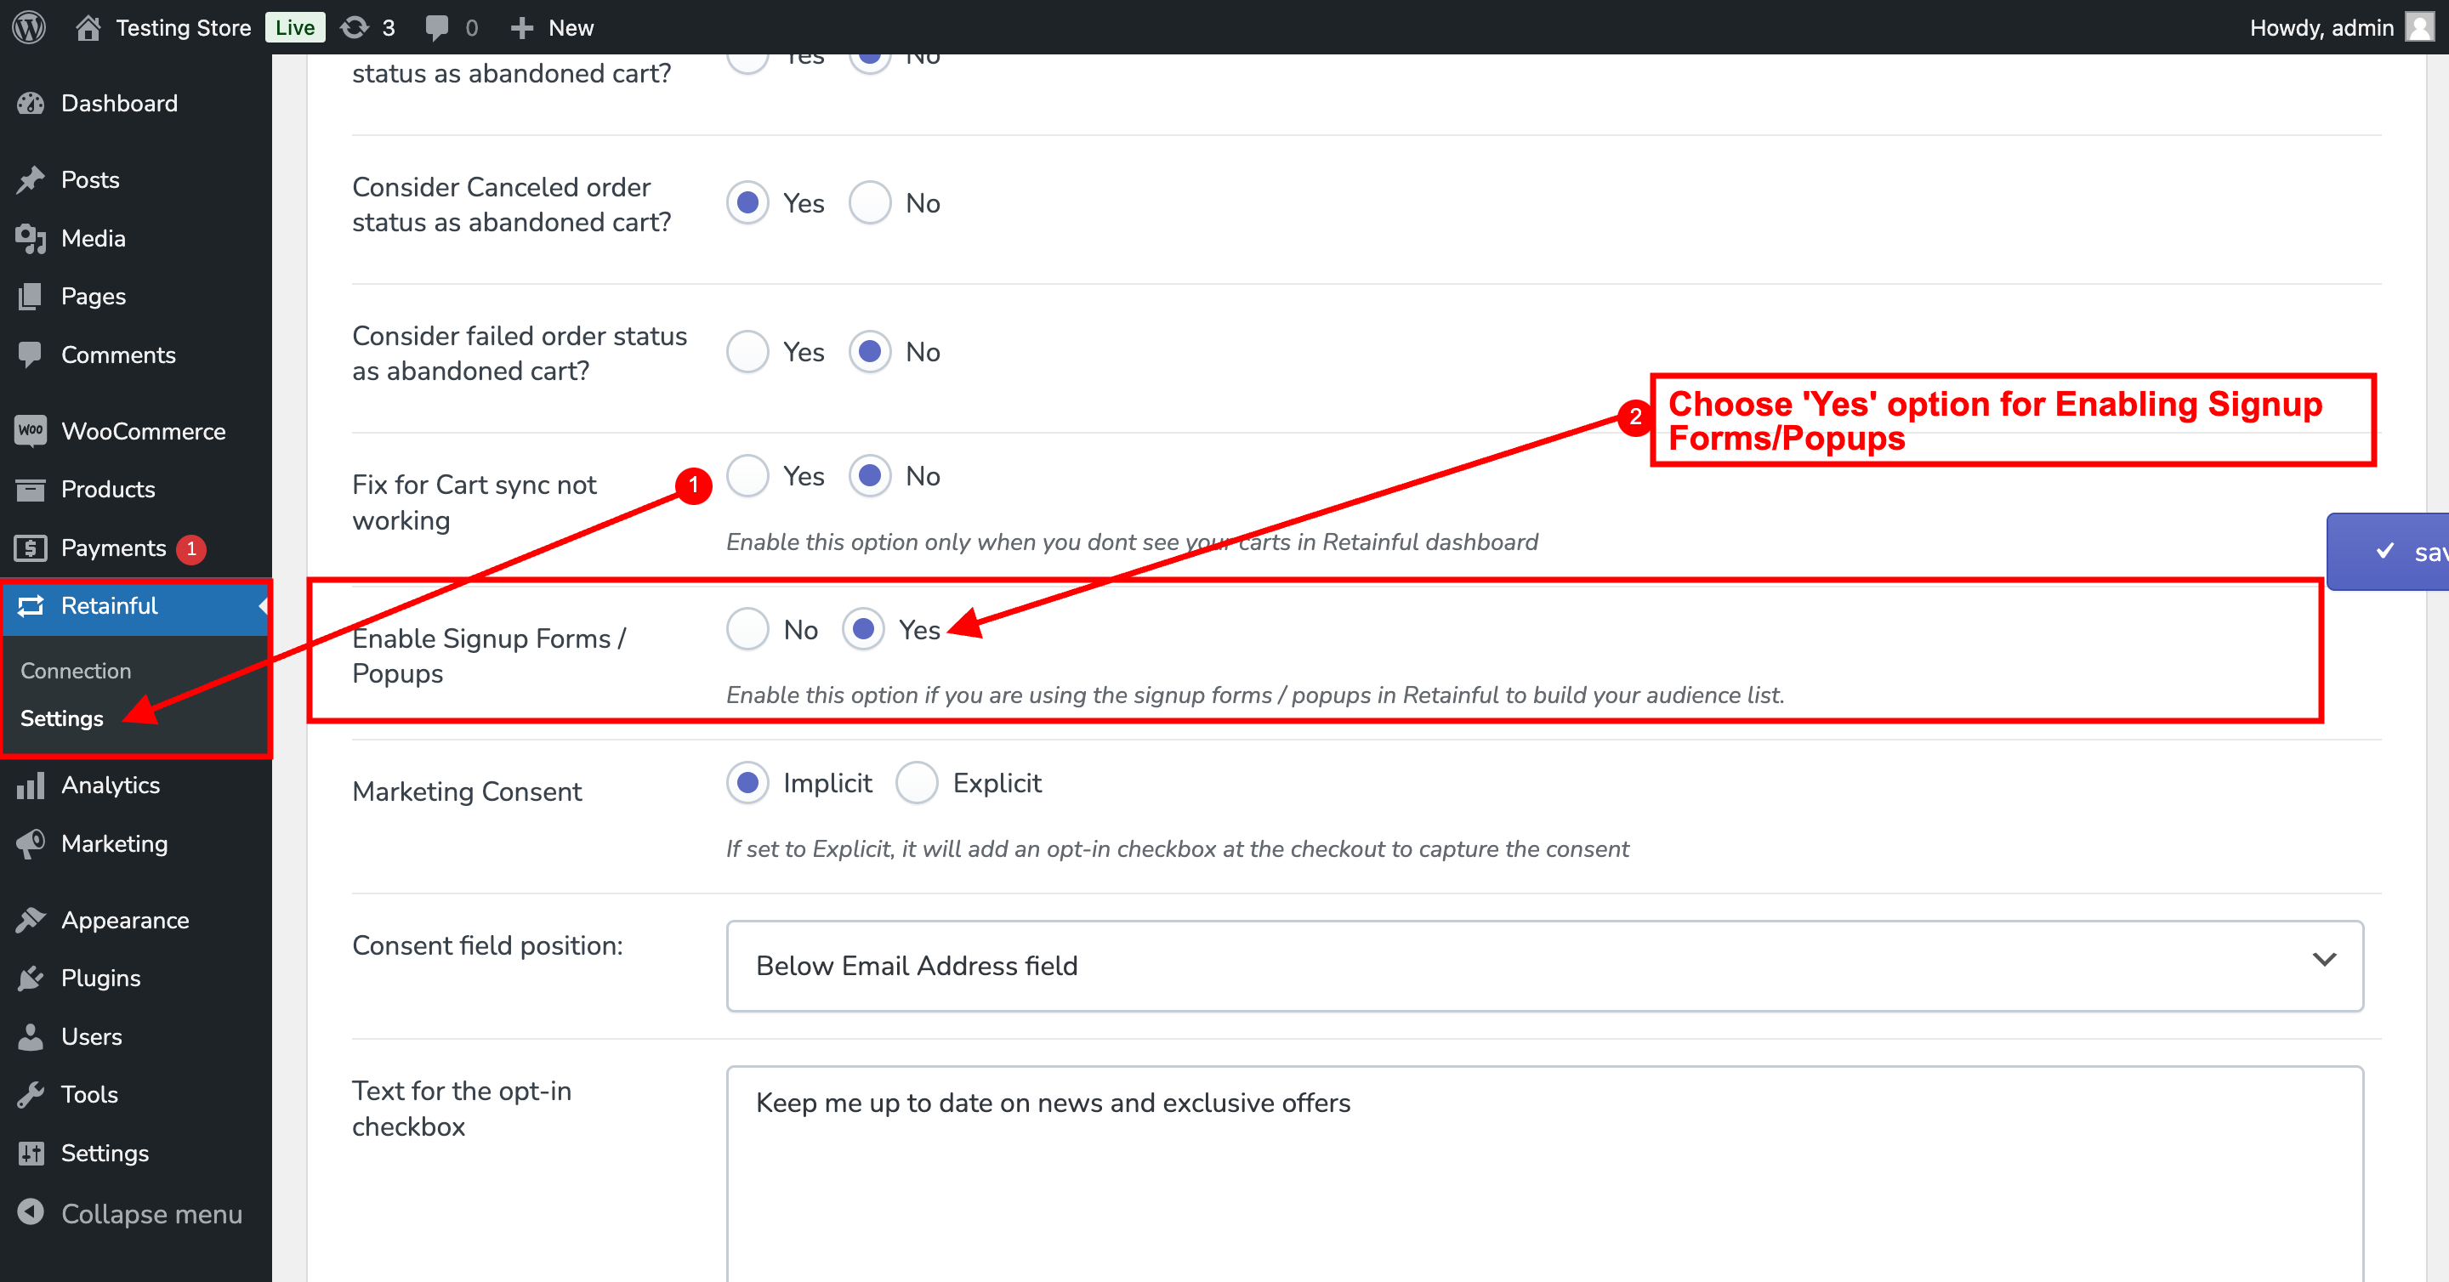Viewport: 2449px width, 1282px height.
Task: Open the updates icon in the admin bar
Action: coord(355,26)
